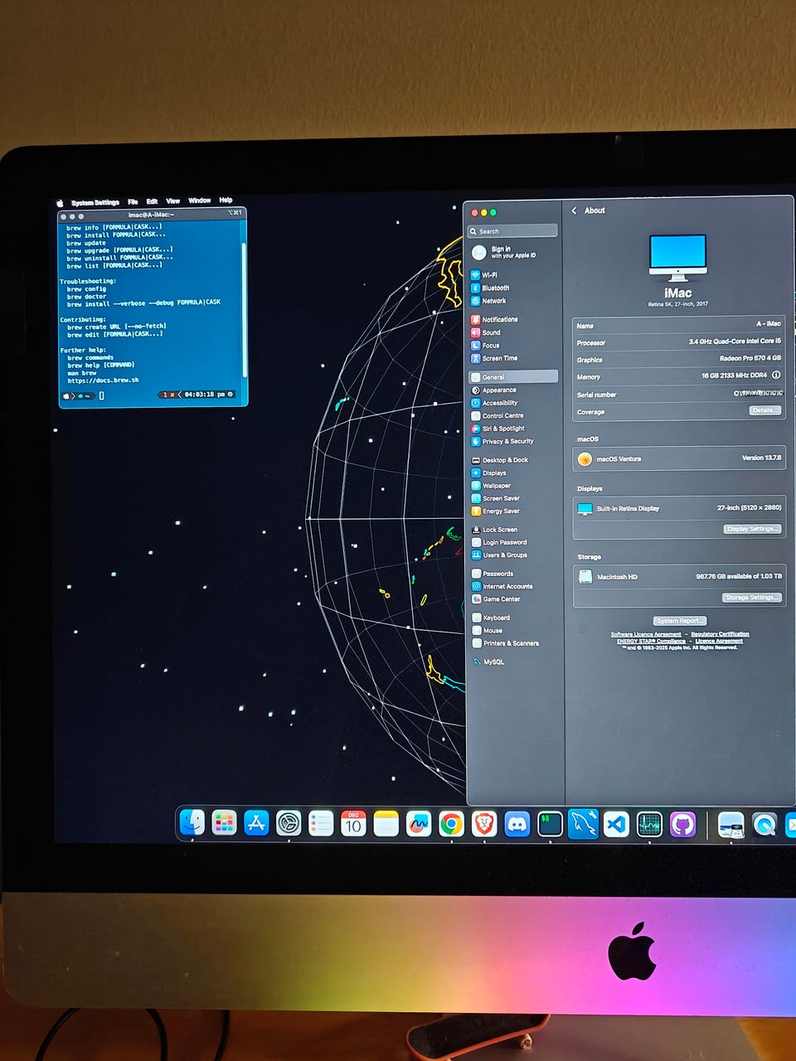Open Reminders from the Dock
Viewport: 796px width, 1061px height.
[x=321, y=823]
